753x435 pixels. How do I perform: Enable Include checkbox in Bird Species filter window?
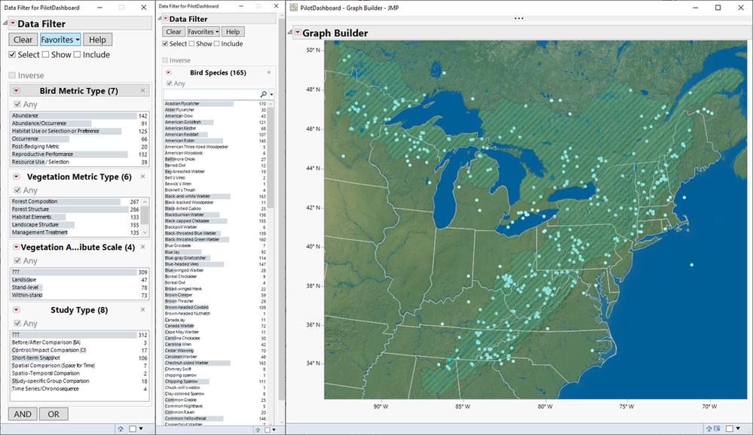pos(216,44)
